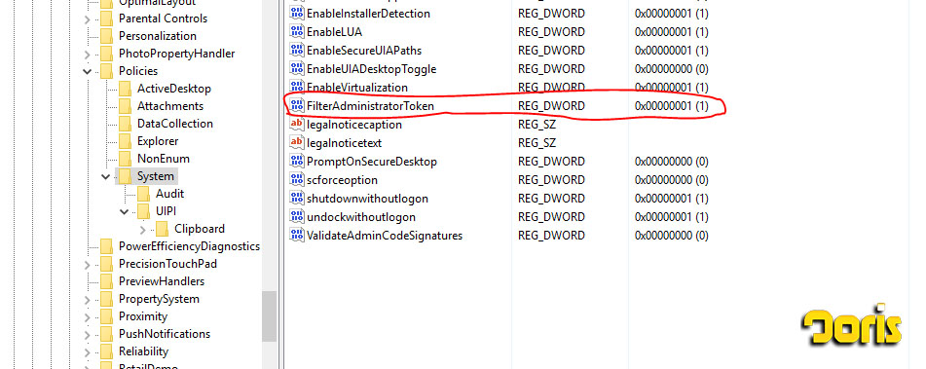Click the NonEnum folder icon
This screenshot has height=369, width=926.
click(x=125, y=159)
